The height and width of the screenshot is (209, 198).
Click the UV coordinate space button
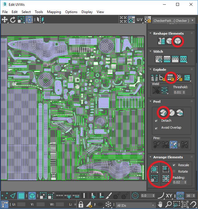(x=140, y=20)
